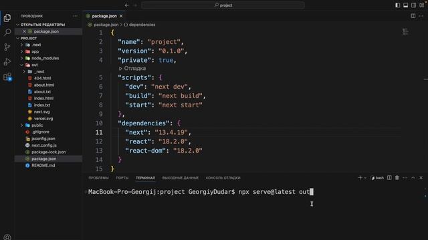Viewport: 428px width, 240px height.
Task: Open the vercel.svg file
Action: (43, 119)
